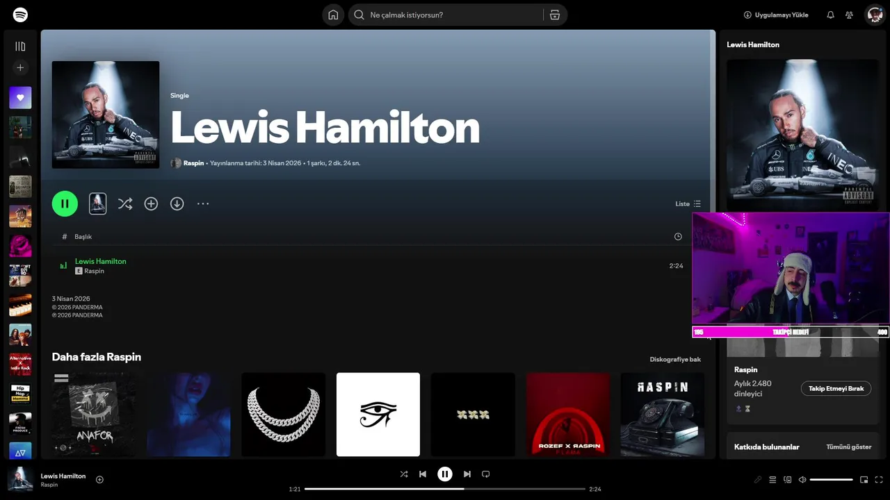Open the Diskografiye bak link
Screen dimensions: 890x500
[675, 360]
